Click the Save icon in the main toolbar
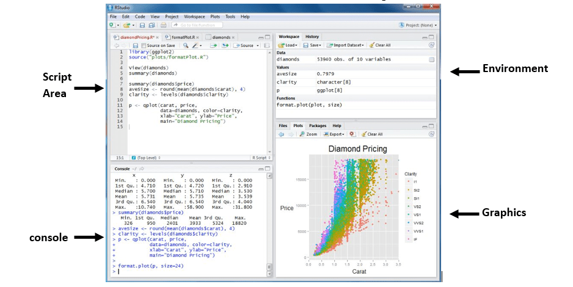The height and width of the screenshot is (287, 573). coord(142,25)
